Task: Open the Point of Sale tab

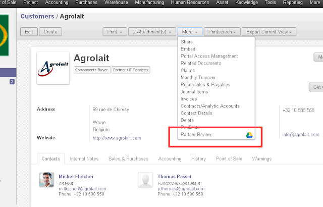Action: coord(229,159)
